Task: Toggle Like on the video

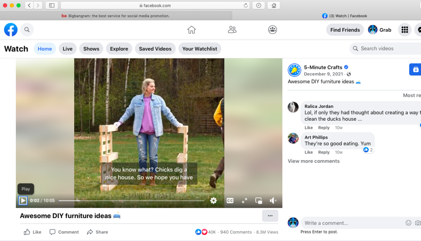Action: click(x=32, y=232)
